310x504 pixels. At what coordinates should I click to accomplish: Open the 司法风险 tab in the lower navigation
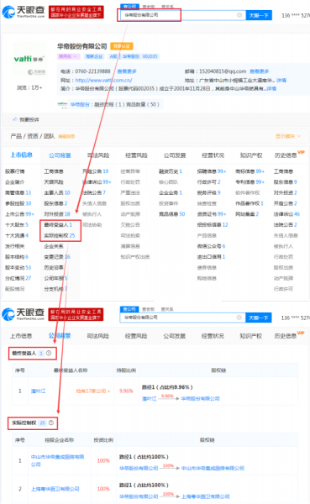tap(97, 336)
